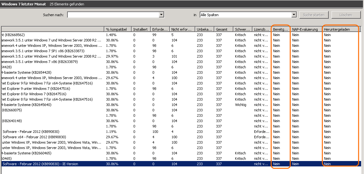Sort by 'Installiert' column header
The width and height of the screenshot is (364, 174).
pos(141,29)
